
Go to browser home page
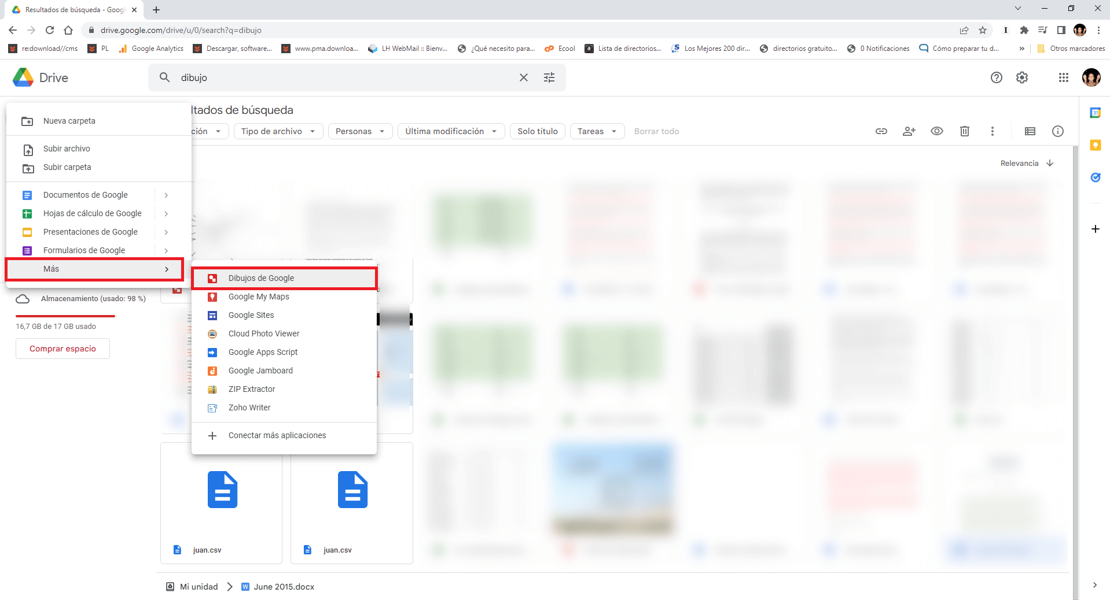coord(68,30)
